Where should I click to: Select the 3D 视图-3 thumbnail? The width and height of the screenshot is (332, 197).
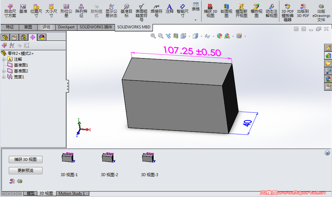(149, 158)
